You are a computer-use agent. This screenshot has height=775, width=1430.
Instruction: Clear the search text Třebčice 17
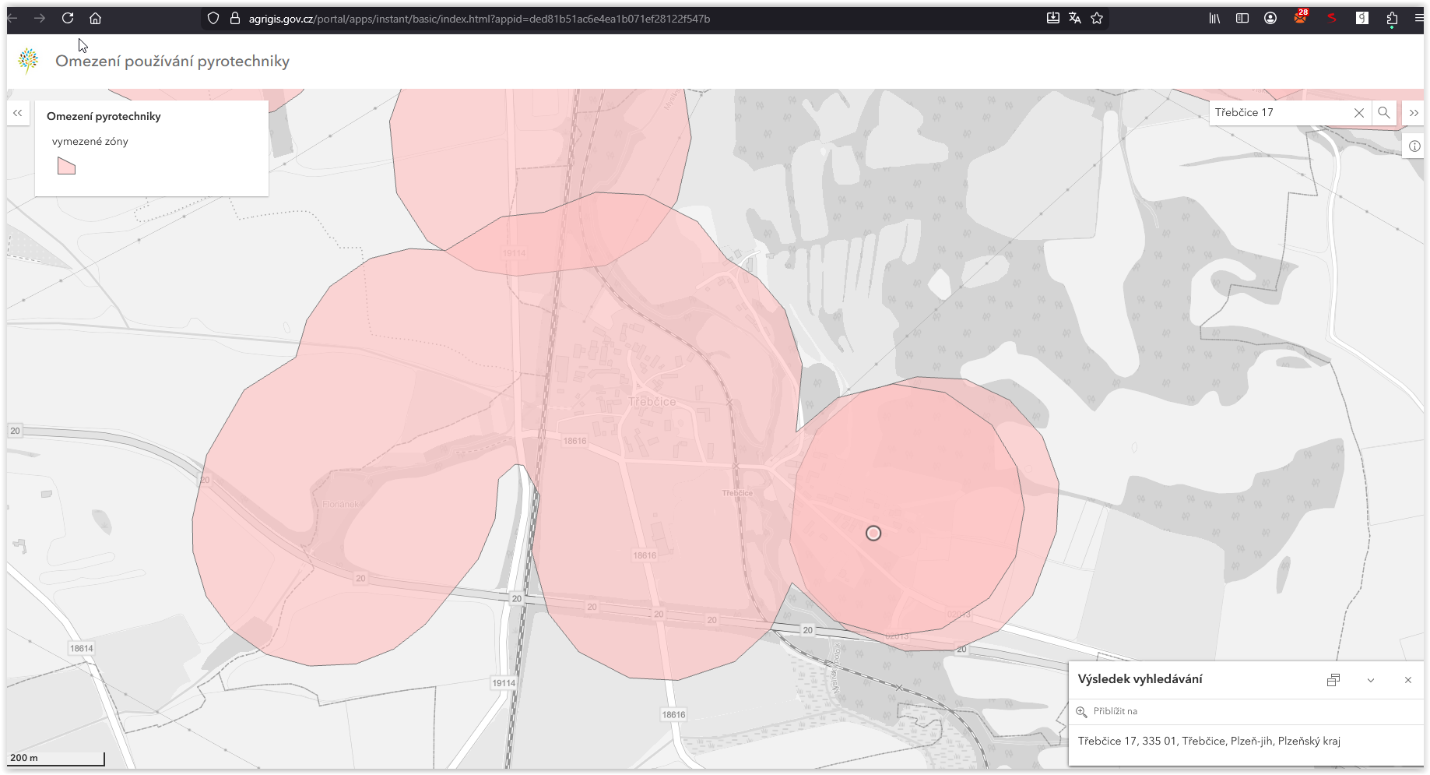pos(1359,113)
